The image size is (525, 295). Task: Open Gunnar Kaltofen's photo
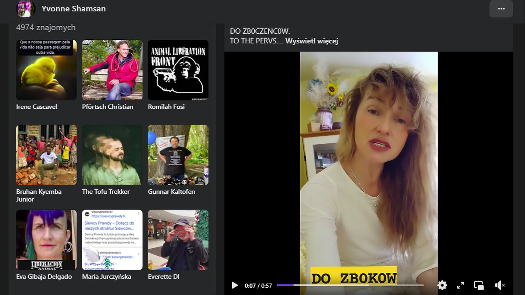click(178, 155)
